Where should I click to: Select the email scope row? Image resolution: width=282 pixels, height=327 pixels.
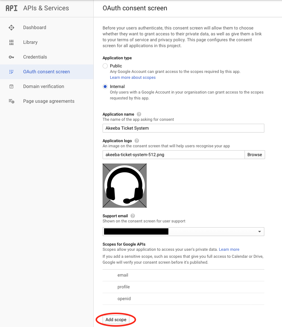click(183, 275)
